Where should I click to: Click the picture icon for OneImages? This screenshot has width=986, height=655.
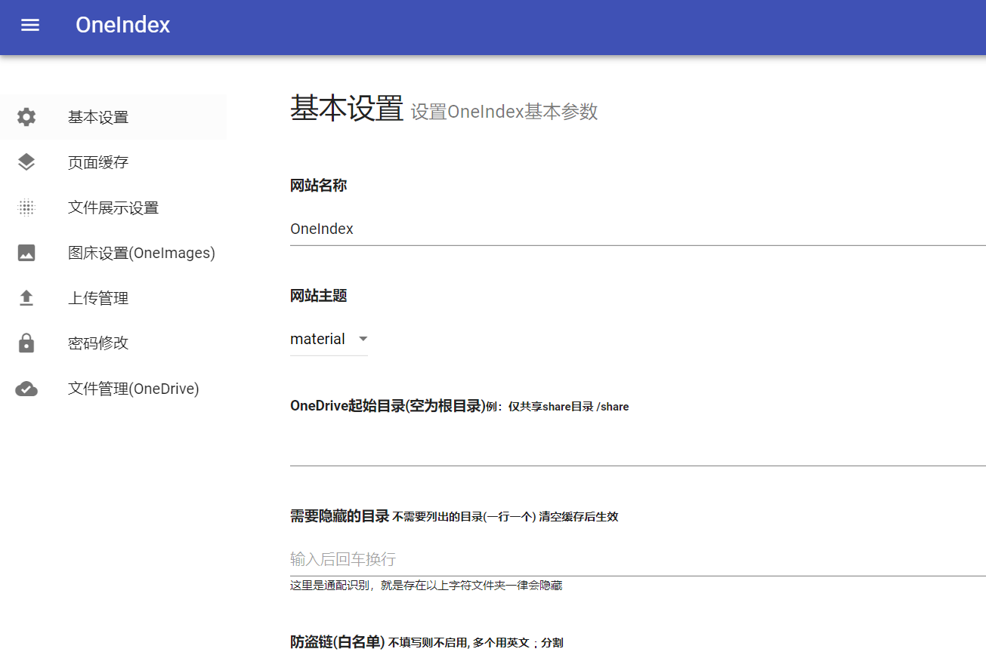pyautogui.click(x=26, y=253)
